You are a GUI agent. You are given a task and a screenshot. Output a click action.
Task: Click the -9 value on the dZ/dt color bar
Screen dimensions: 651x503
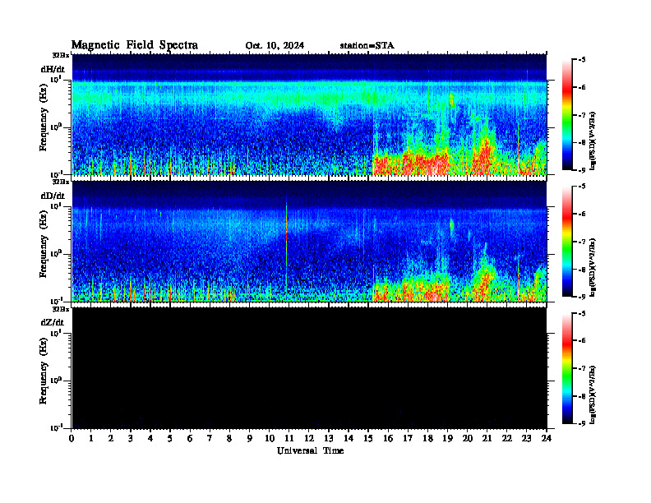pyautogui.click(x=582, y=423)
